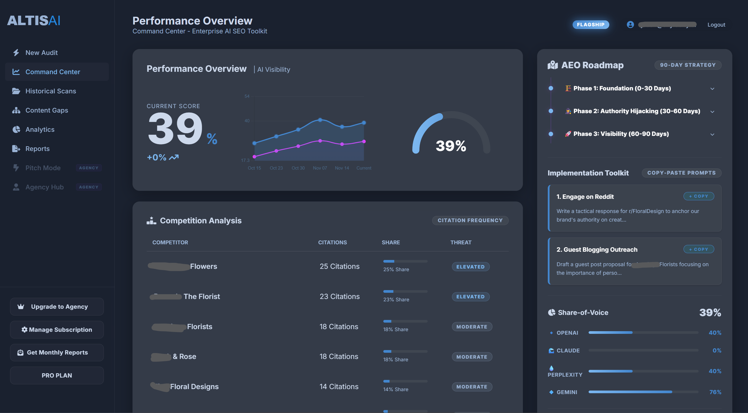
Task: Click the PRO PLAN button
Action: click(57, 375)
